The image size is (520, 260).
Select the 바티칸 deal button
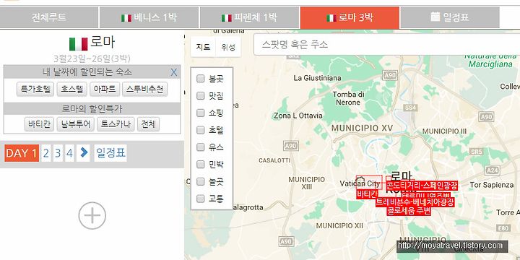click(39, 124)
